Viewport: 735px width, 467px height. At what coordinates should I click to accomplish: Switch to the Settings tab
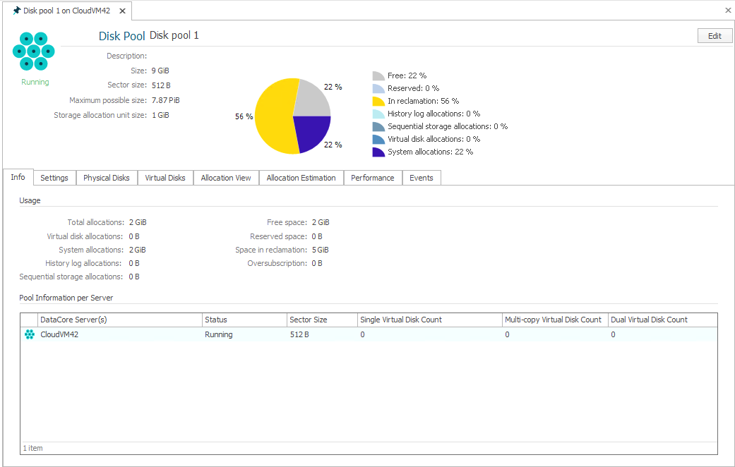click(x=54, y=178)
